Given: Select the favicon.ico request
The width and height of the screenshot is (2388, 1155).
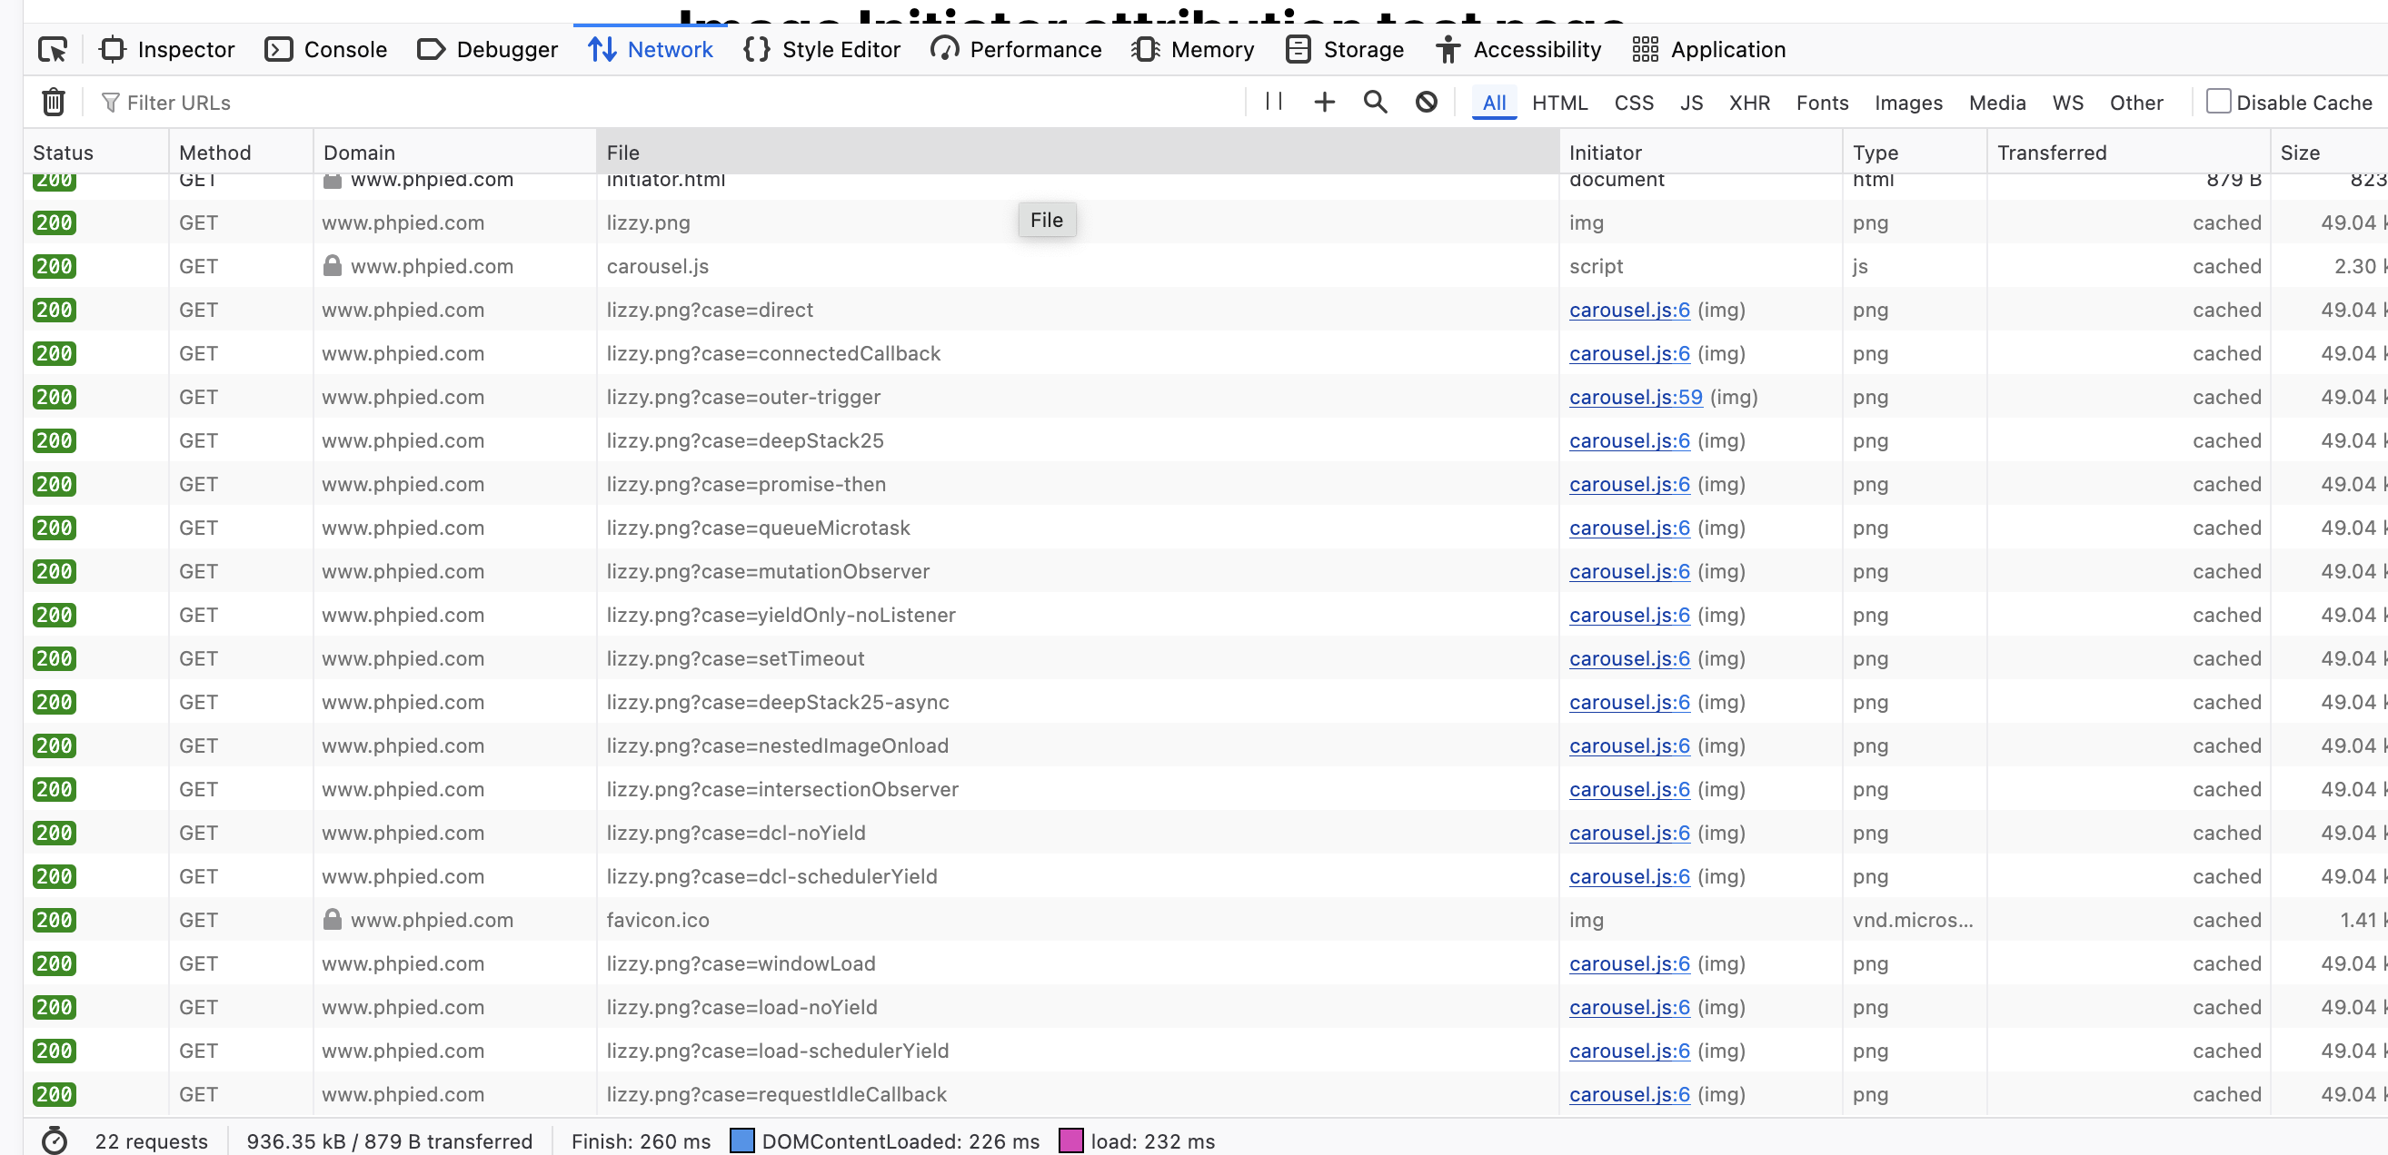Looking at the screenshot, I should 1205,920.
